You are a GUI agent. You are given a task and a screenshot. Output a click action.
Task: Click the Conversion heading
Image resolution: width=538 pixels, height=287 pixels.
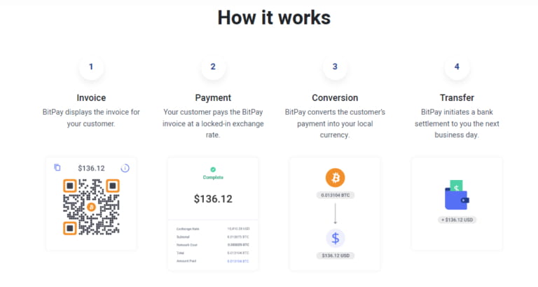tap(335, 98)
